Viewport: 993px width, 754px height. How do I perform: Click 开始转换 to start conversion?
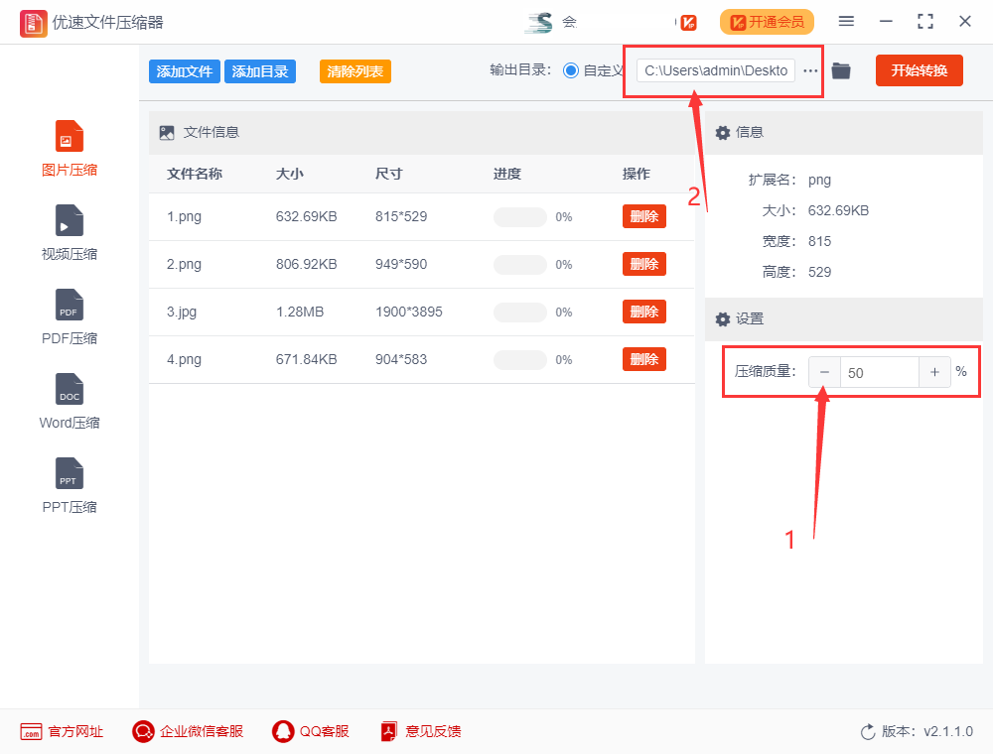click(919, 70)
